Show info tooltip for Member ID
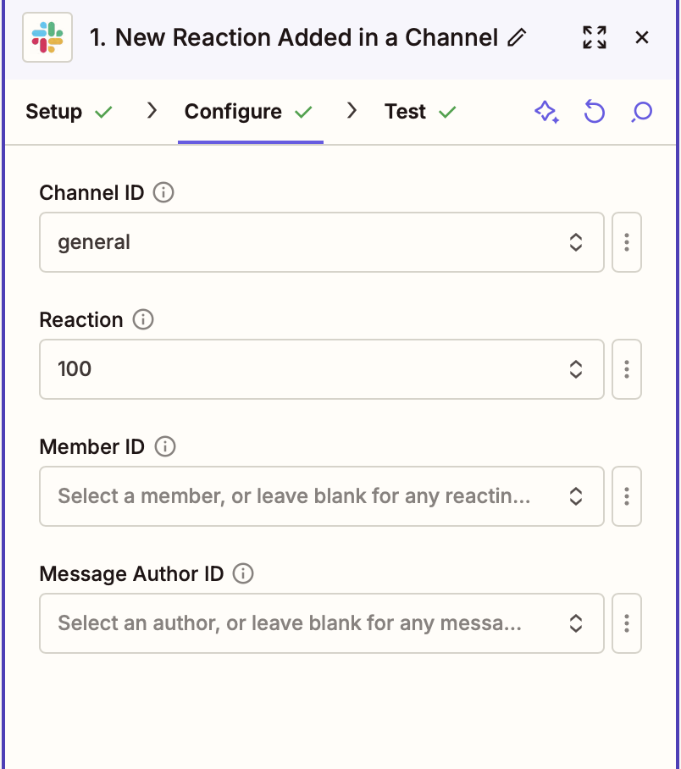This screenshot has height=769, width=681. (x=165, y=447)
